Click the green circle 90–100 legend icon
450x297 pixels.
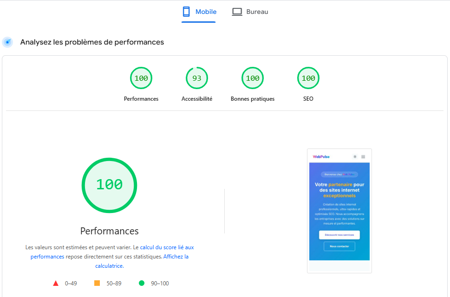142,283
